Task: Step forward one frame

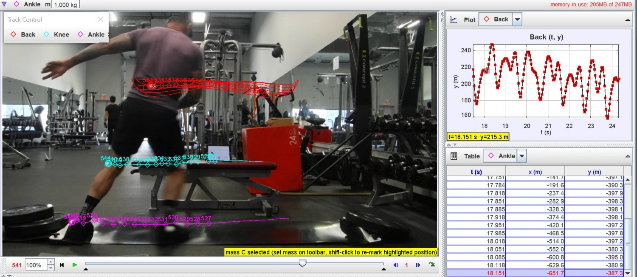Action: pos(418,265)
